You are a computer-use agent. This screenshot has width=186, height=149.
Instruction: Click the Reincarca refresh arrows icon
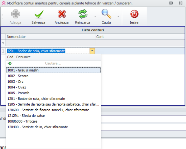tap(83, 14)
